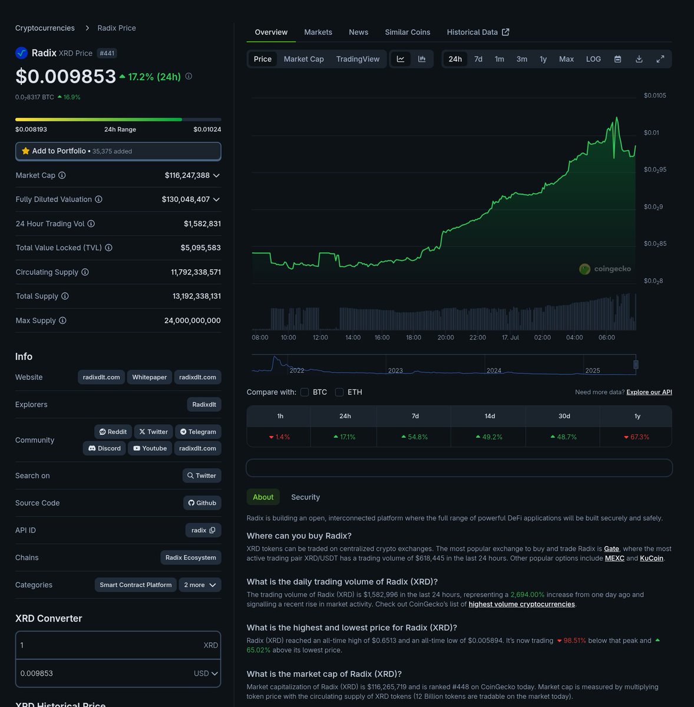Image resolution: width=694 pixels, height=707 pixels.
Task: Copy the radix API ID
Action: point(212,530)
